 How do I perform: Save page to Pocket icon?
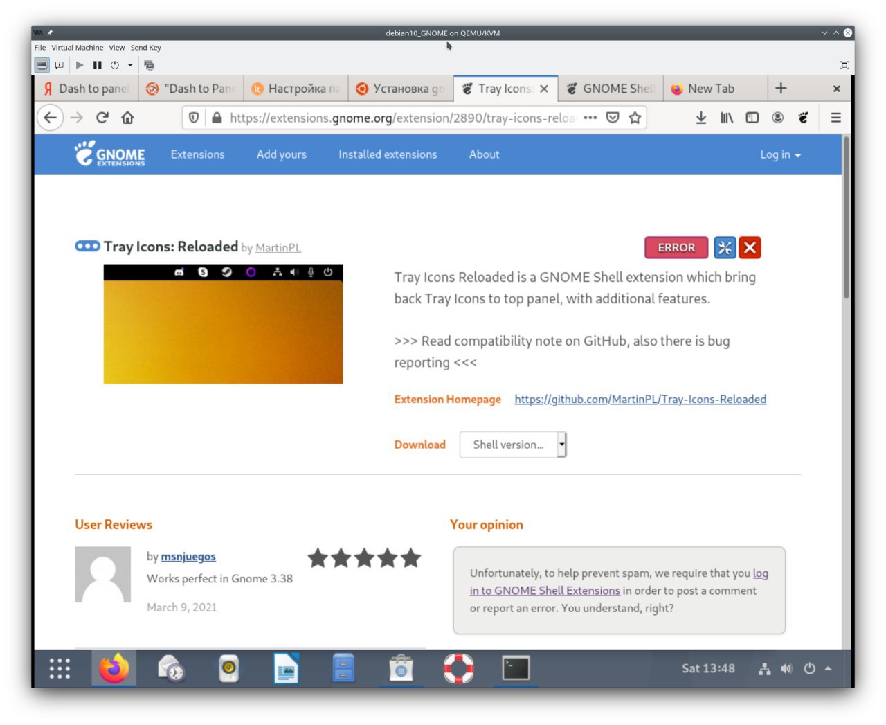click(x=613, y=118)
